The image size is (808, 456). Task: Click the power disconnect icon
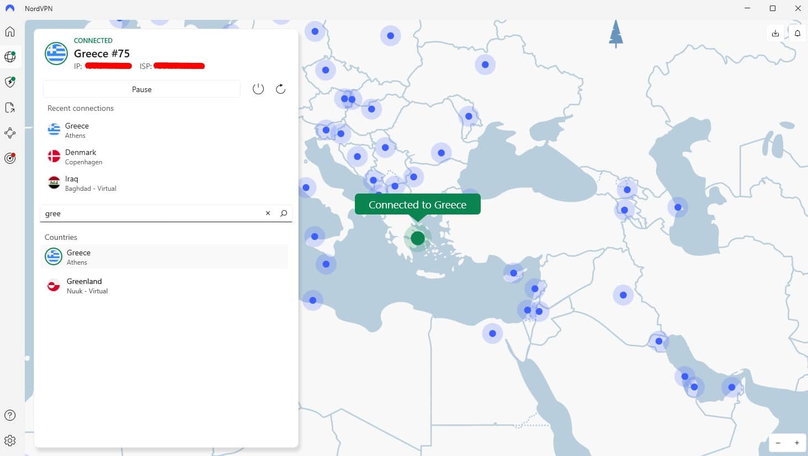click(x=258, y=89)
